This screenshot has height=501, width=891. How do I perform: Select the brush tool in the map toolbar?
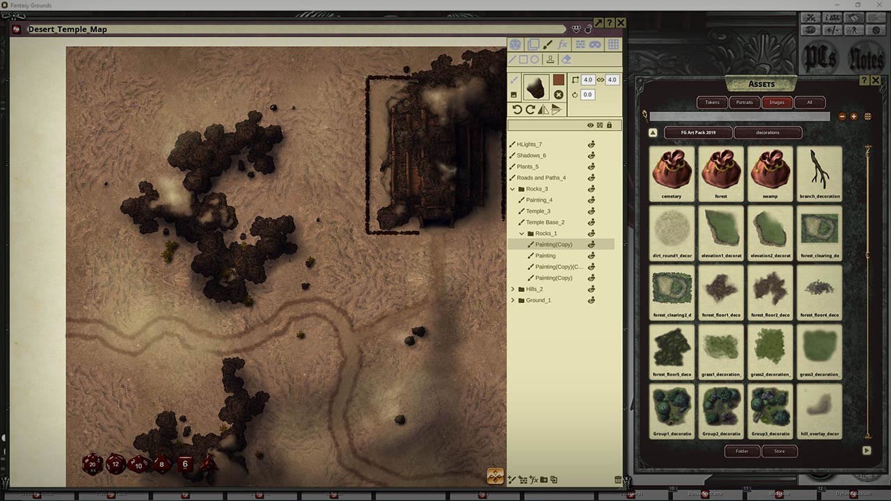(x=547, y=45)
